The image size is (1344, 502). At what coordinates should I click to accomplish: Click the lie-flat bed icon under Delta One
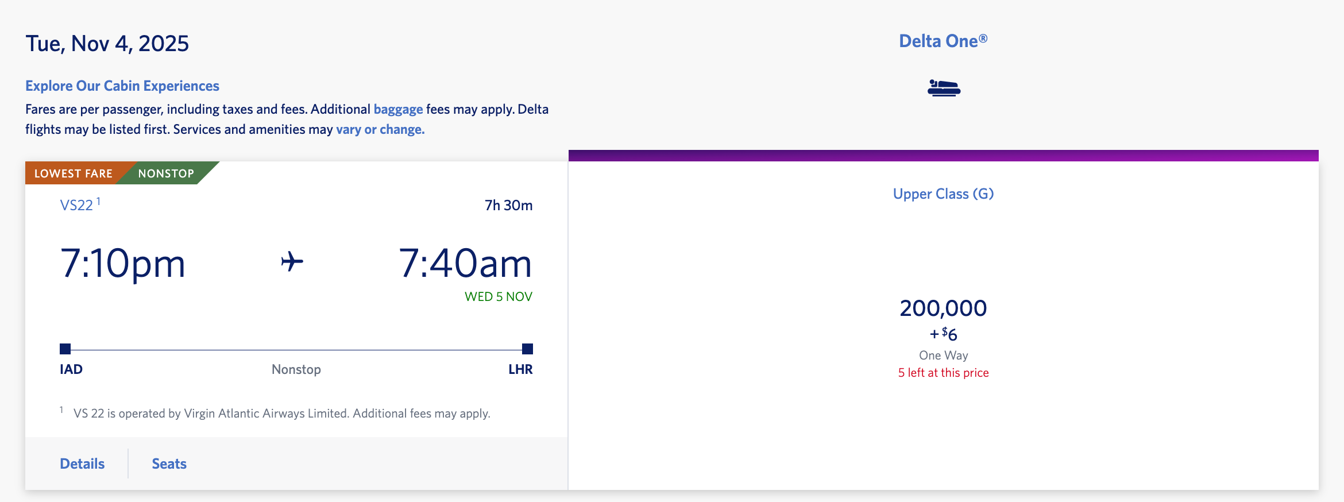tap(944, 88)
